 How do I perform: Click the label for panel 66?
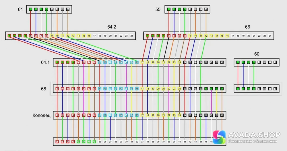247,27
